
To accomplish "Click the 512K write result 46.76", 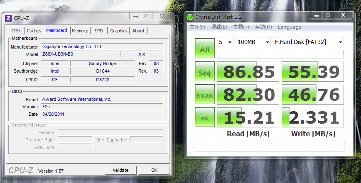I will coord(313,94).
